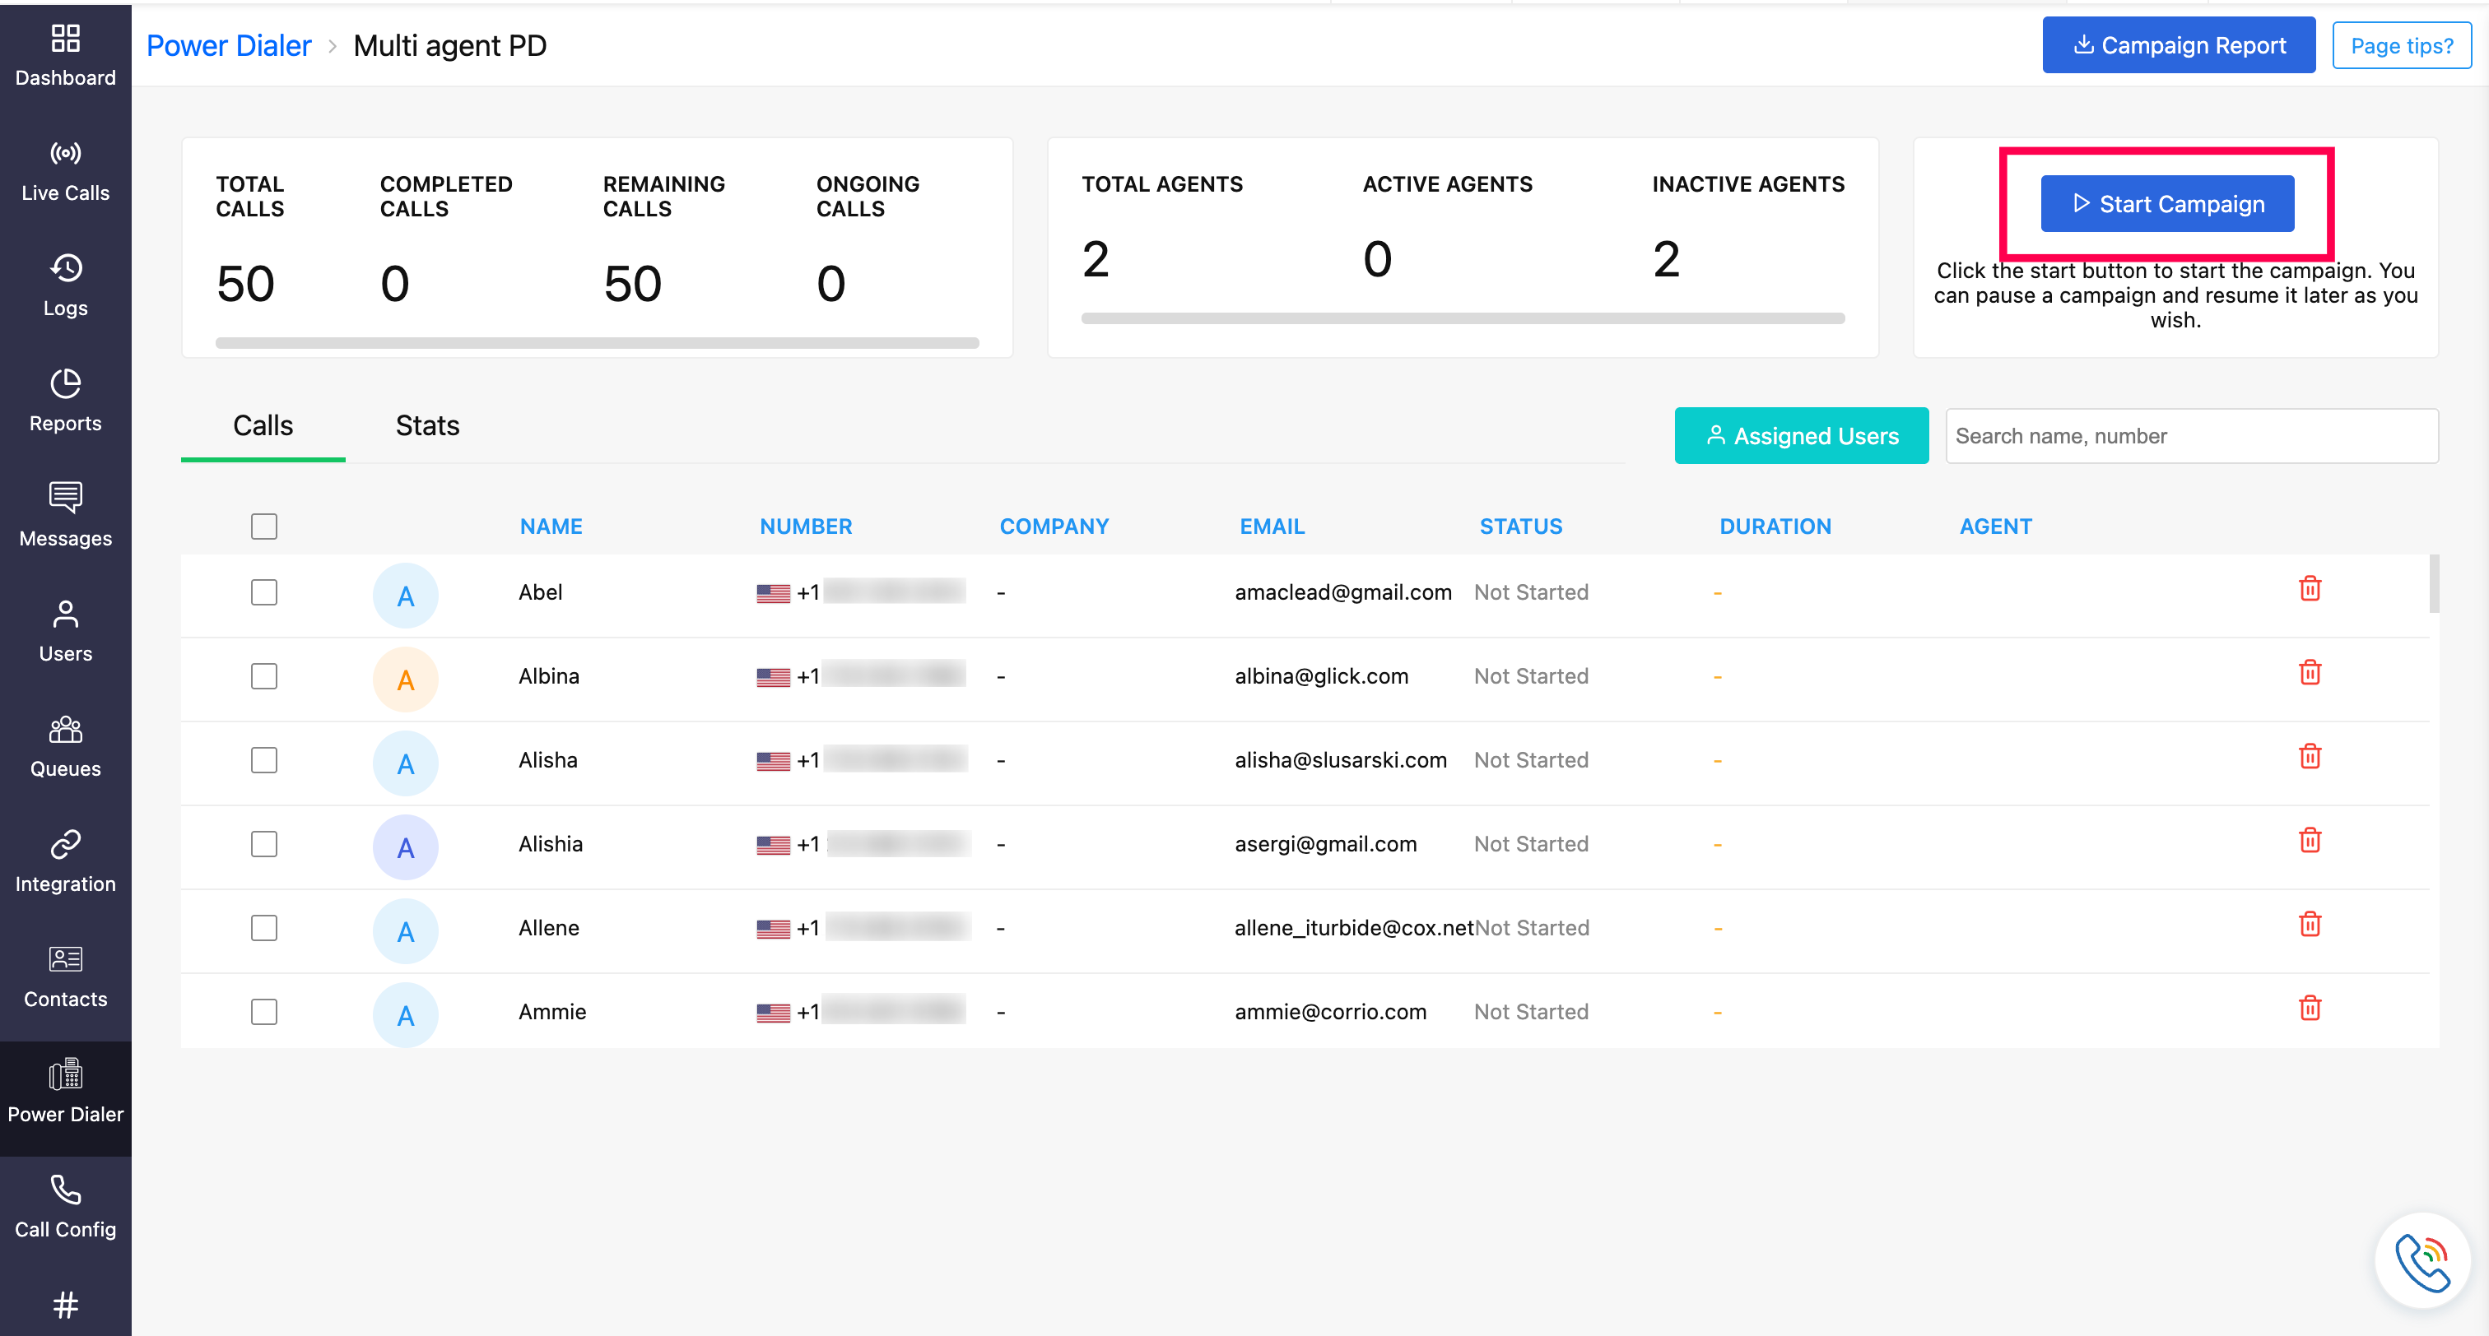Open Assigned Users list
This screenshot has height=1336, width=2489.
pyautogui.click(x=1801, y=436)
